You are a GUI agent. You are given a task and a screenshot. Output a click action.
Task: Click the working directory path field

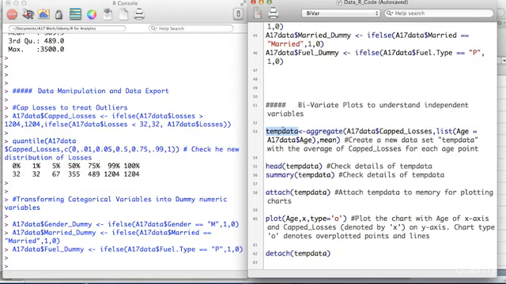pos(66,28)
